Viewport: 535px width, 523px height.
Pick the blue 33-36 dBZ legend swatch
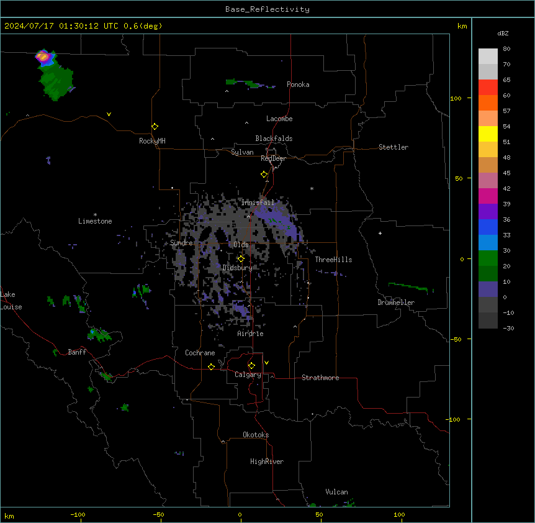[x=488, y=227]
